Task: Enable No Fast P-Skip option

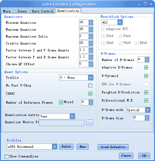Action: tap(90, 85)
